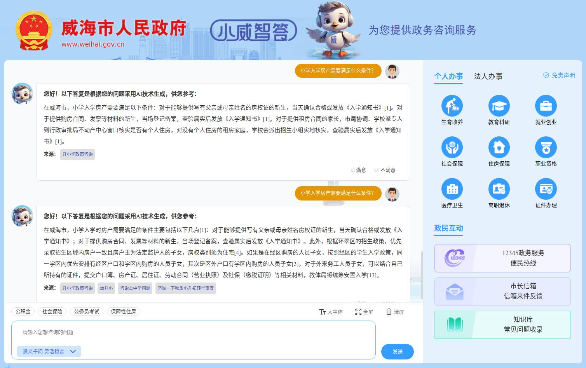This screenshot has height=368, width=586.
Task: Select the 住房保障 house icon
Action: [499, 148]
